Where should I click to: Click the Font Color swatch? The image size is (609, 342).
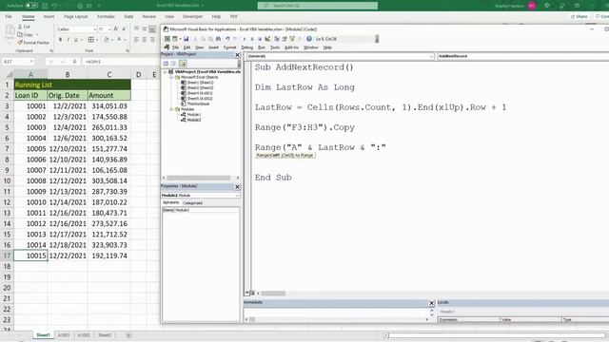(119, 40)
